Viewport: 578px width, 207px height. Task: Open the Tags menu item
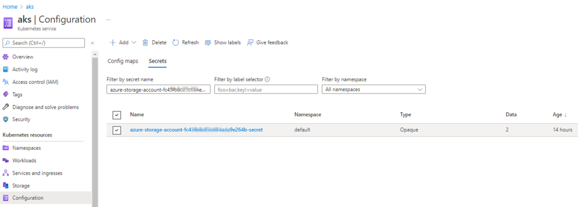17,94
